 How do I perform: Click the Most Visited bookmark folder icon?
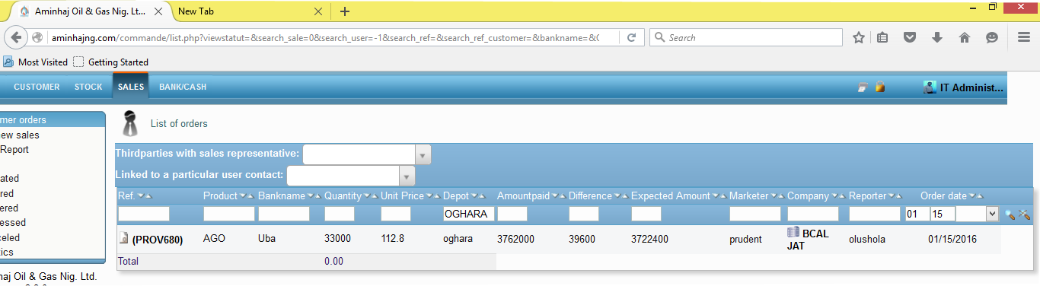[x=8, y=62]
